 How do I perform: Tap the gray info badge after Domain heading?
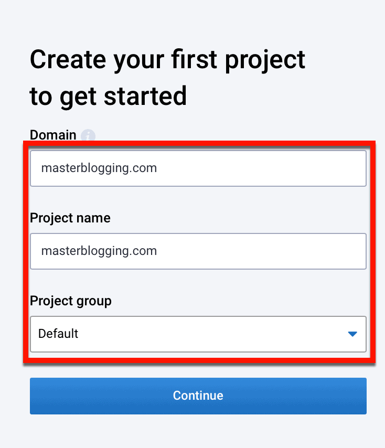click(x=89, y=135)
